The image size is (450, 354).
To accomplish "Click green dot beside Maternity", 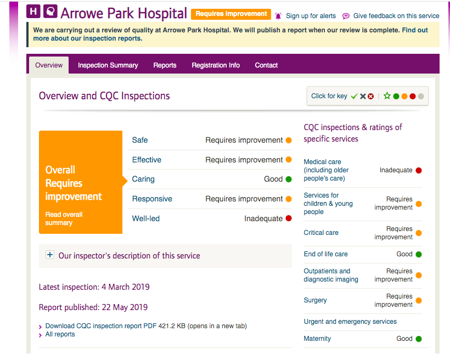I will click(419, 339).
